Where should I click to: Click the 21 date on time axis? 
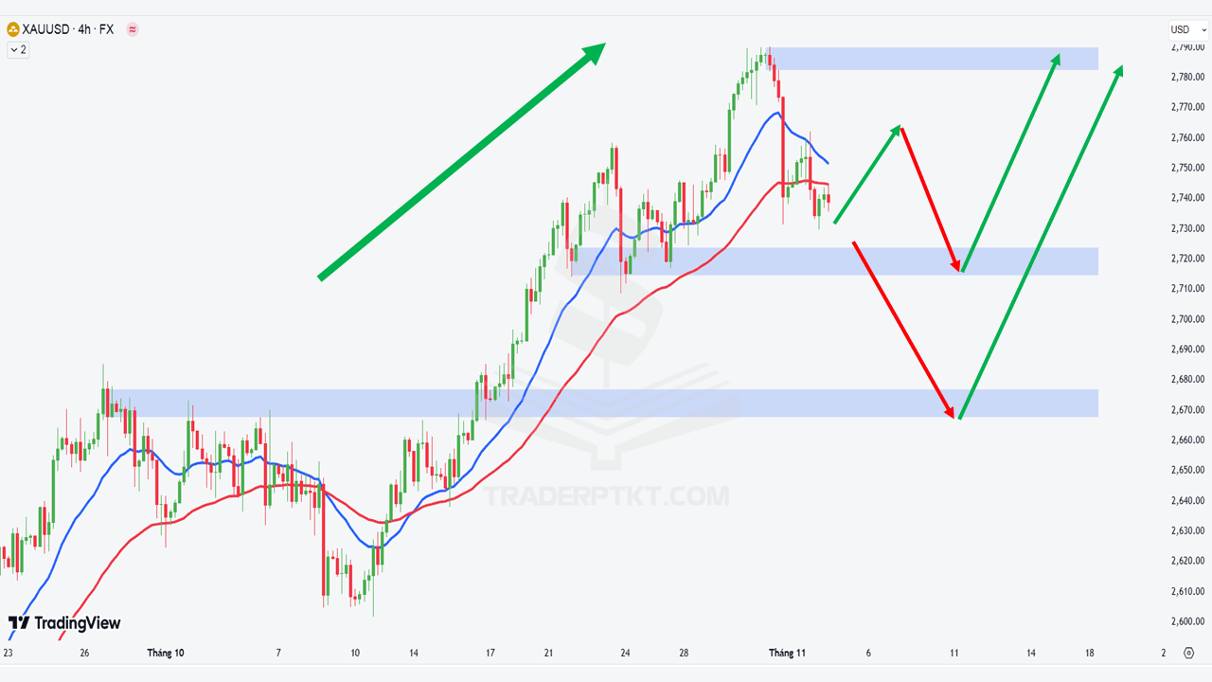click(x=548, y=653)
